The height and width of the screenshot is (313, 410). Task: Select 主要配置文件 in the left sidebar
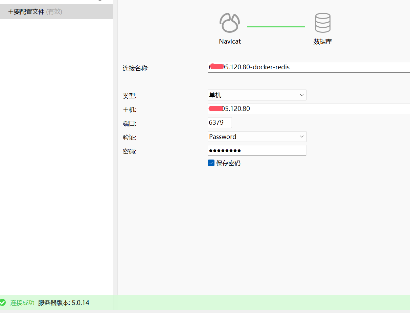(x=56, y=11)
